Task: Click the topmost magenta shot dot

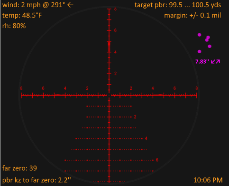Action: pos(200,35)
